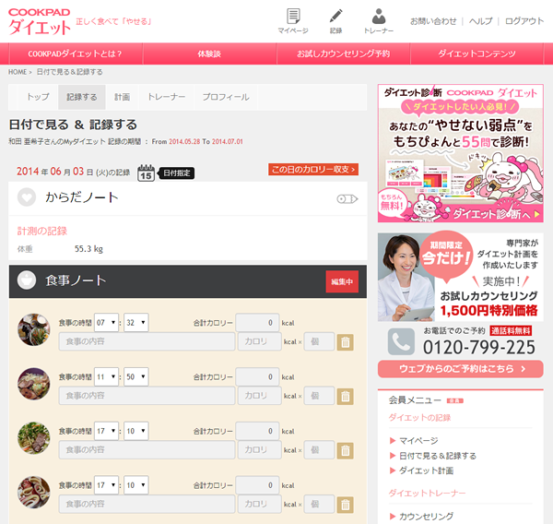Viewport: 553px width, 524px height.
Task: Click the first meal's 食事の内容 field
Action: coord(146,342)
